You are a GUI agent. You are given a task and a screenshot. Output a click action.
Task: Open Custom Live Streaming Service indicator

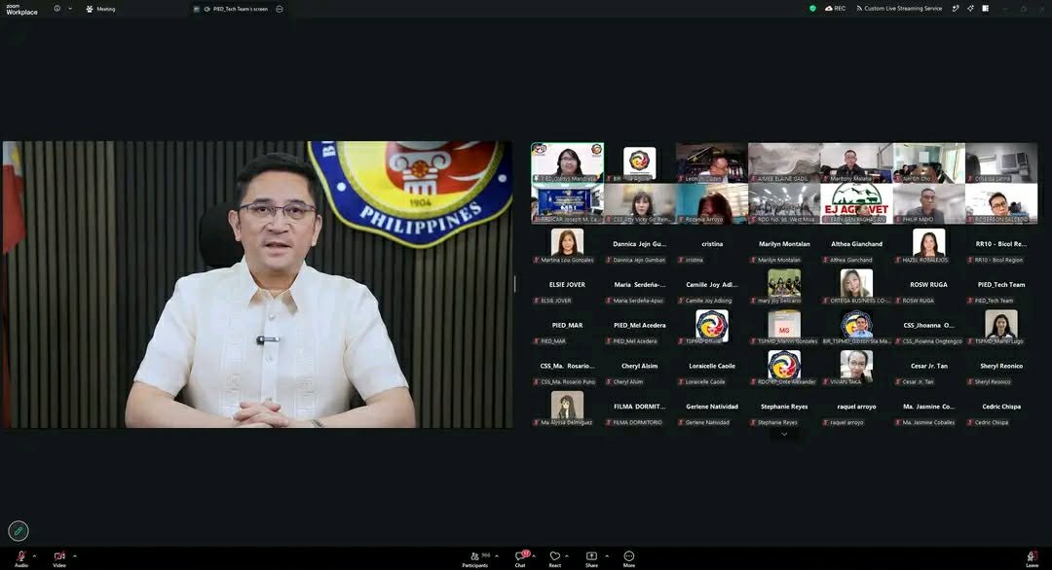[x=899, y=9]
